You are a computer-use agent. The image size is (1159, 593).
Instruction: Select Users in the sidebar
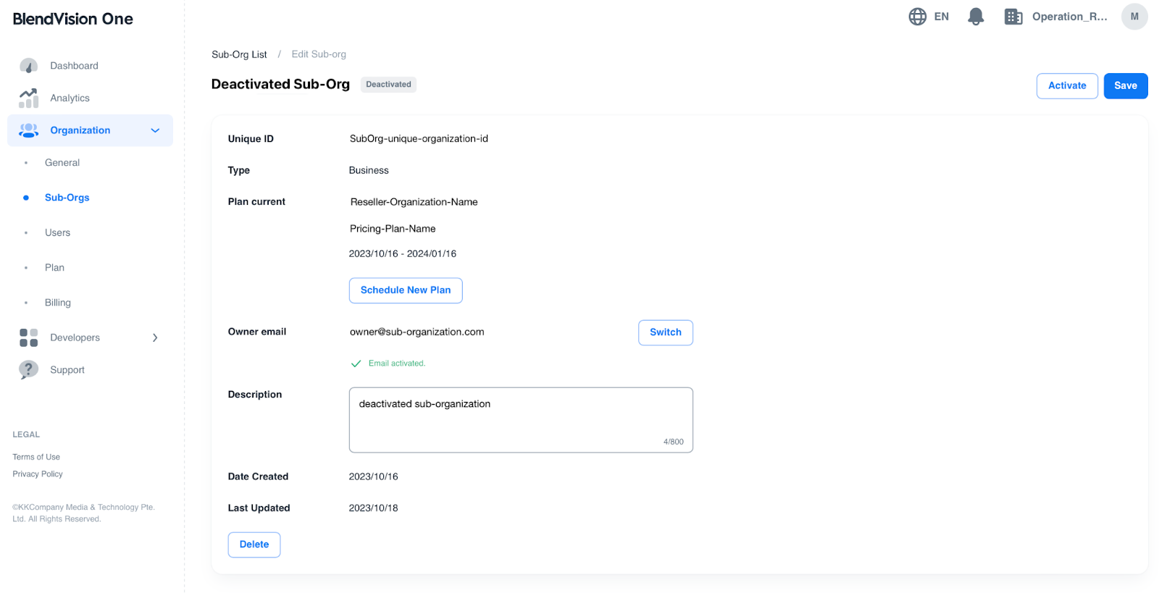57,232
